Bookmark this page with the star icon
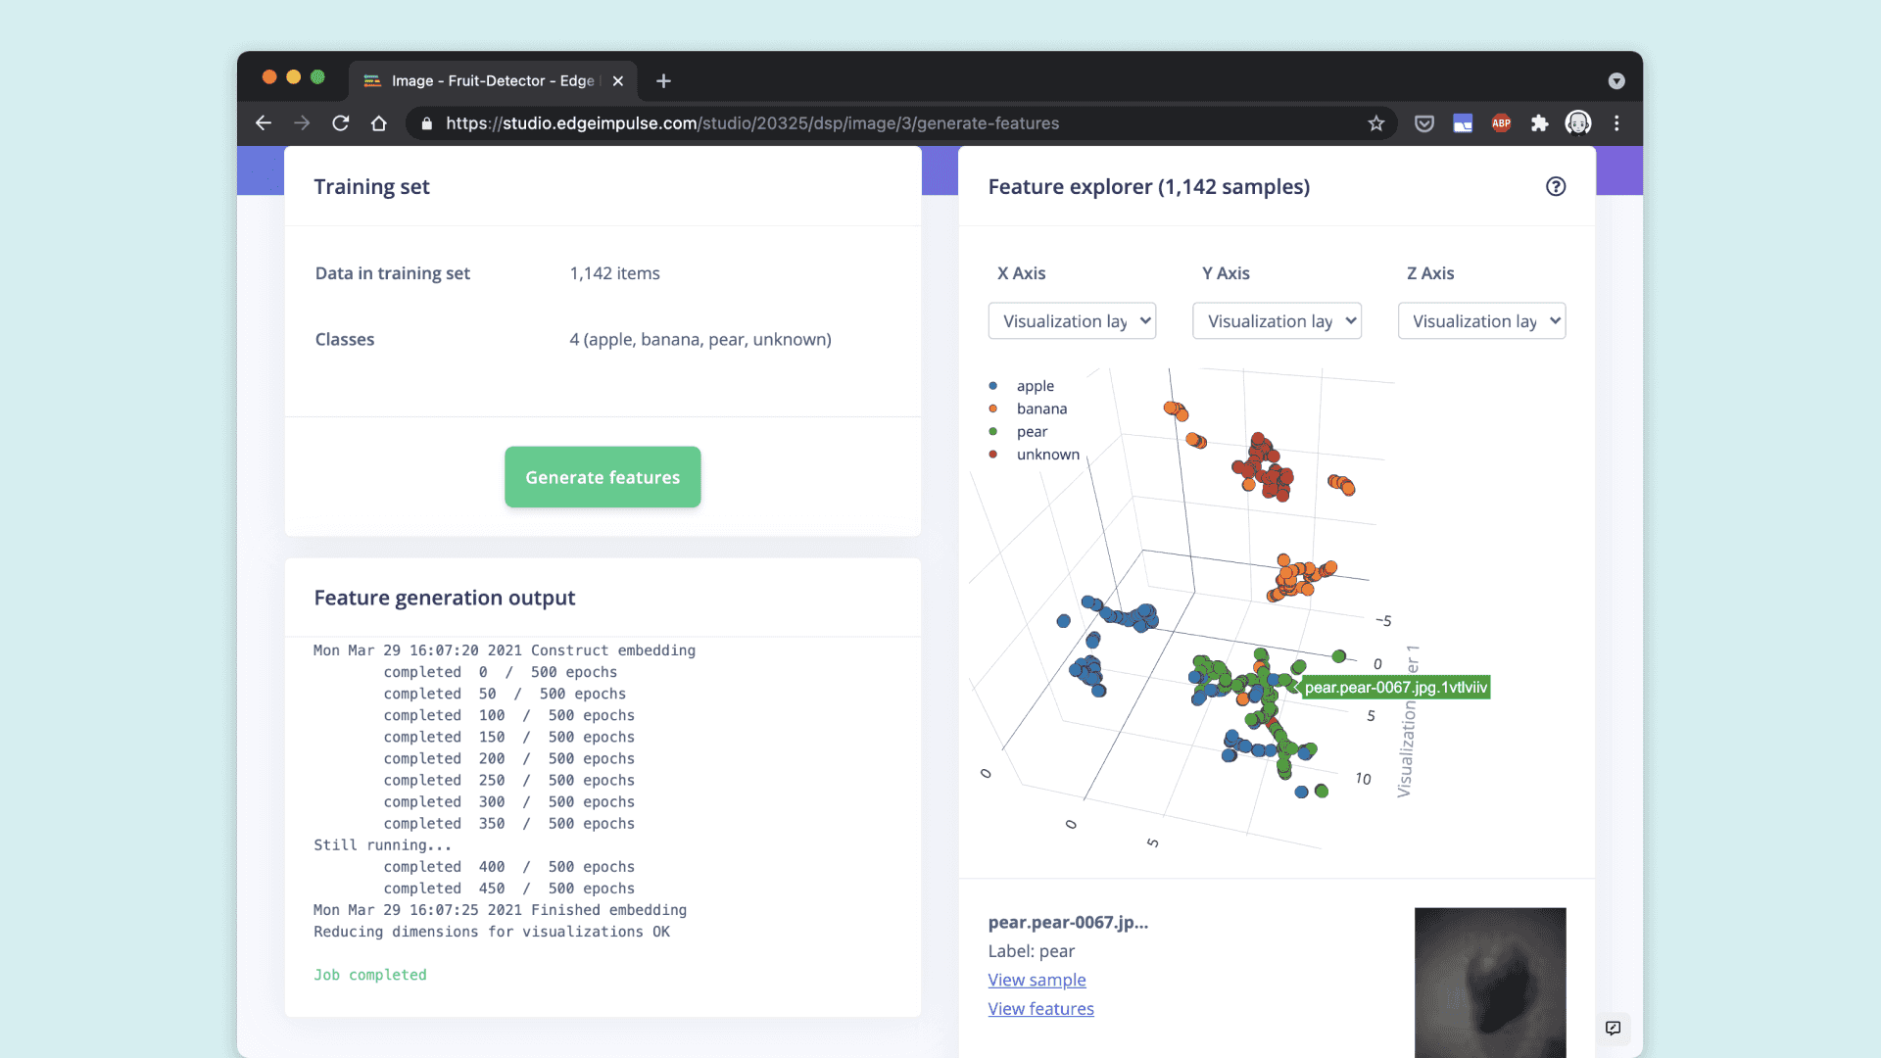Viewport: 1881px width, 1058px height. coord(1376,123)
